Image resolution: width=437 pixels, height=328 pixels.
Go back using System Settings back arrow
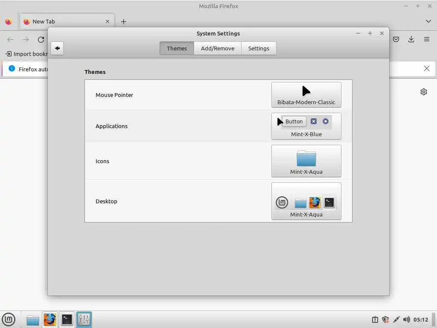pyautogui.click(x=57, y=48)
